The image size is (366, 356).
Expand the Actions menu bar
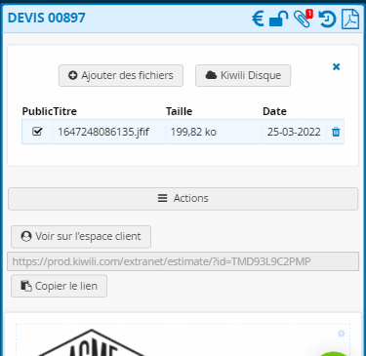[183, 198]
